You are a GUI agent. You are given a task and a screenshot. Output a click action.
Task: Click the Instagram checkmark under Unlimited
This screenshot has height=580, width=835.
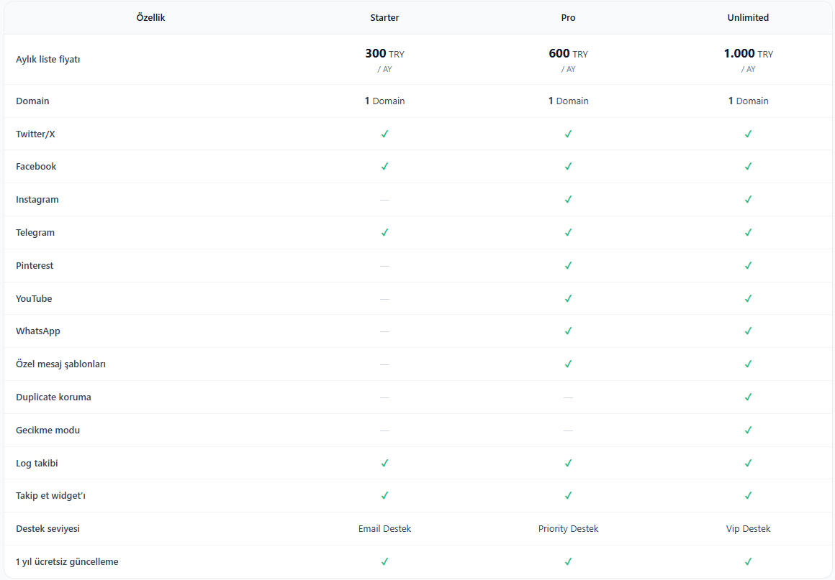coord(748,199)
